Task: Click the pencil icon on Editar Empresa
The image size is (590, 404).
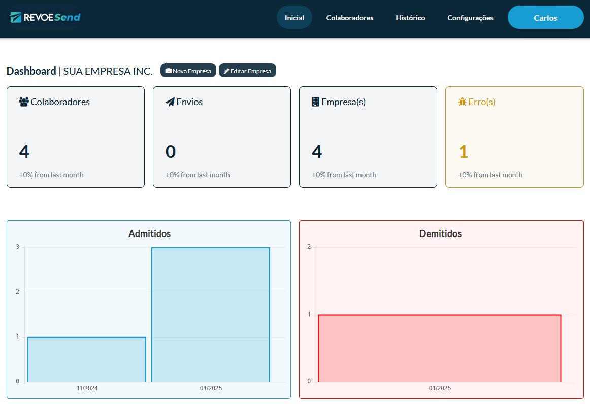Action: (226, 71)
